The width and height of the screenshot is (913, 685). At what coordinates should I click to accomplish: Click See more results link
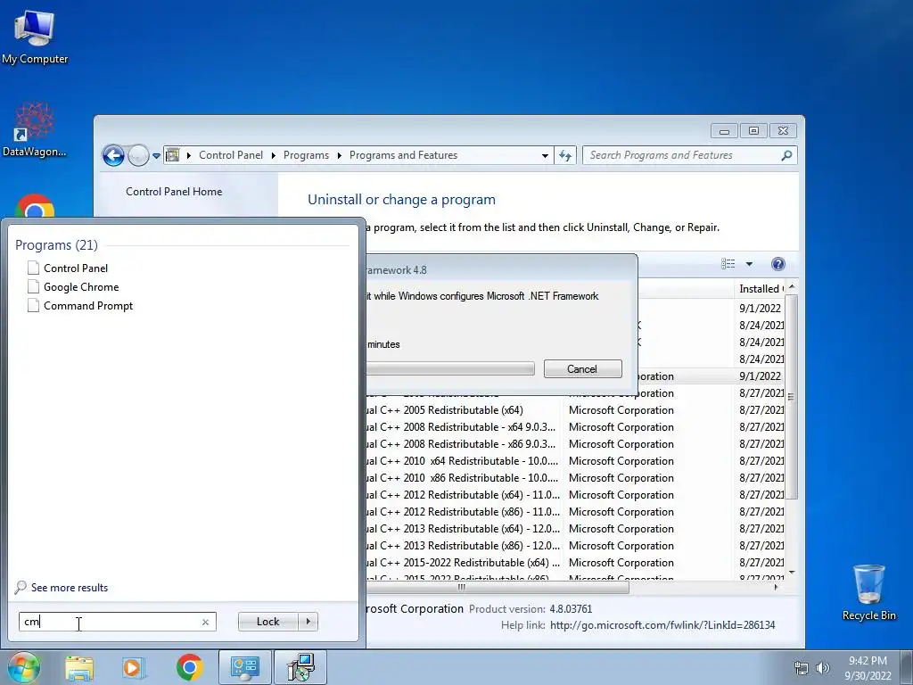(x=70, y=587)
